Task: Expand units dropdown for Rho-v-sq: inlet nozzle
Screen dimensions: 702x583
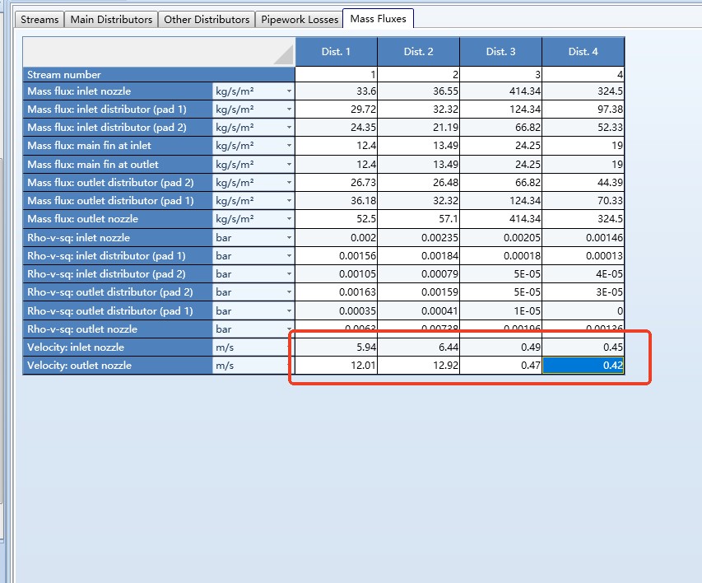Action: pyautogui.click(x=289, y=238)
